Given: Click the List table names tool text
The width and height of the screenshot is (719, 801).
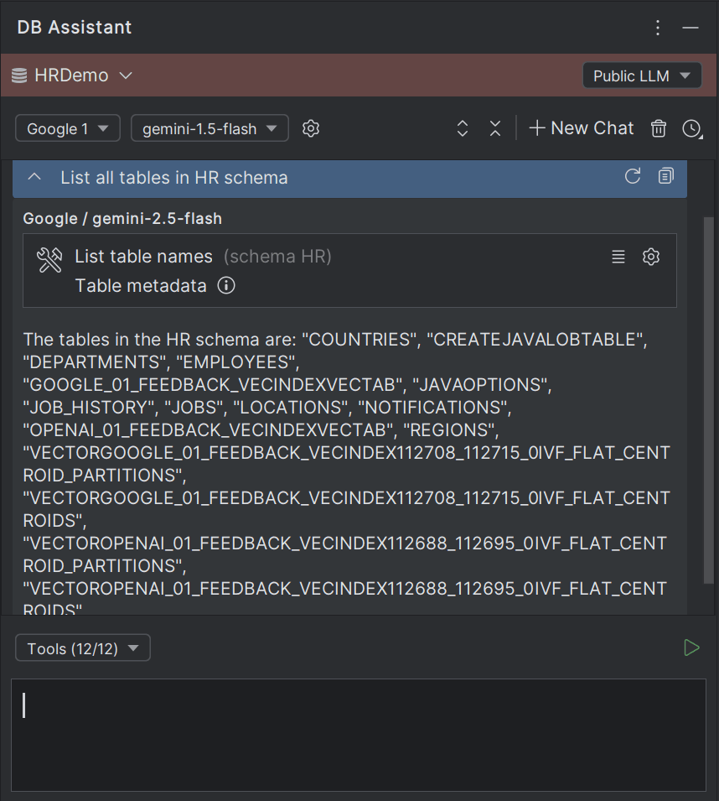Looking at the screenshot, I should point(143,257).
